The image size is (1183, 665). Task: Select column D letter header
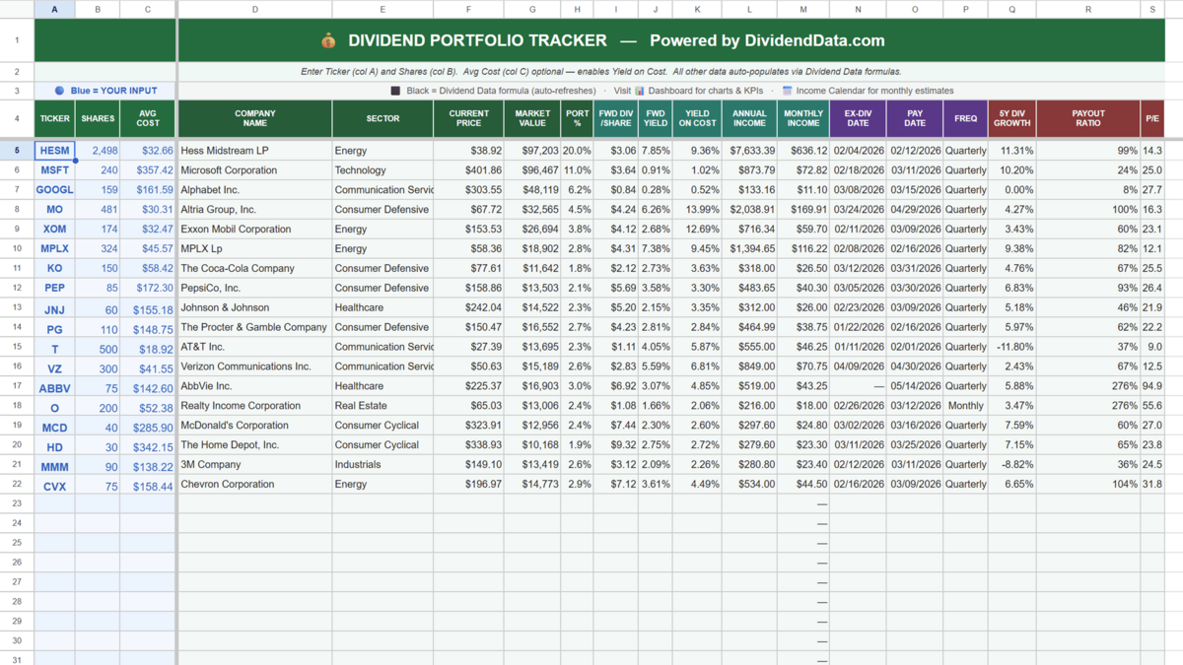(x=255, y=9)
